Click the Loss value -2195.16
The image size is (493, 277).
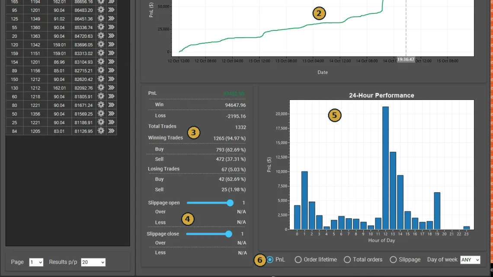(x=236, y=116)
